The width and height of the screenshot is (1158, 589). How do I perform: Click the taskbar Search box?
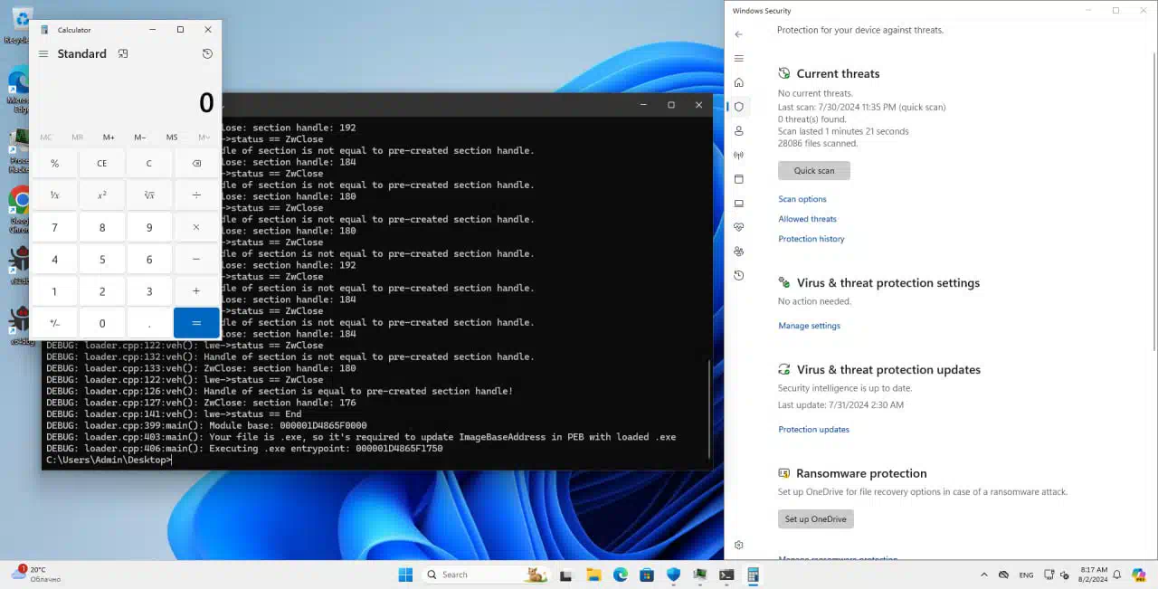(484, 575)
